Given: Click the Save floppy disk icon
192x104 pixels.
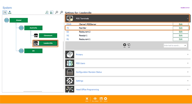Looking at the screenshot, I should [101, 99].
